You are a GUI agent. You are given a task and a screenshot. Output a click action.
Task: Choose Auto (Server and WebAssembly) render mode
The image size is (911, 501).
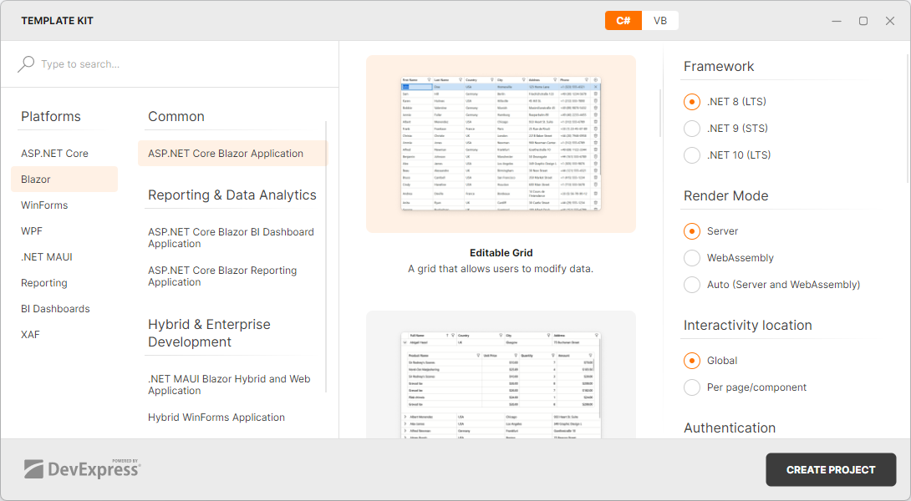pyautogui.click(x=692, y=285)
